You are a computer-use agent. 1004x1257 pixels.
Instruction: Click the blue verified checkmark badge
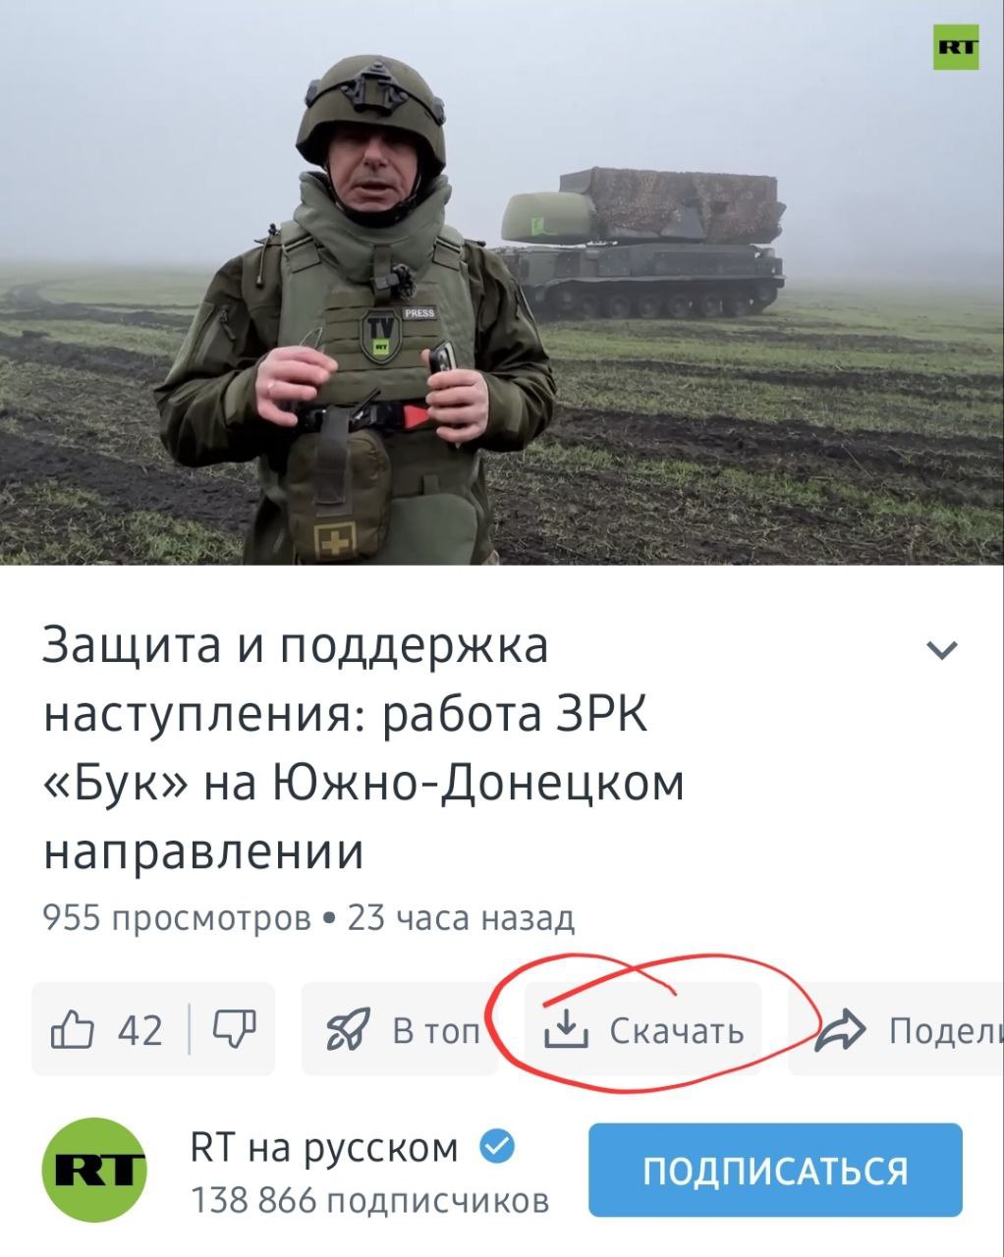tap(499, 1146)
